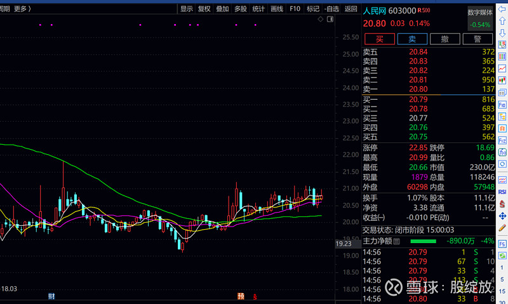
Task: Click 买五 price 20.75
Action: coord(418,136)
